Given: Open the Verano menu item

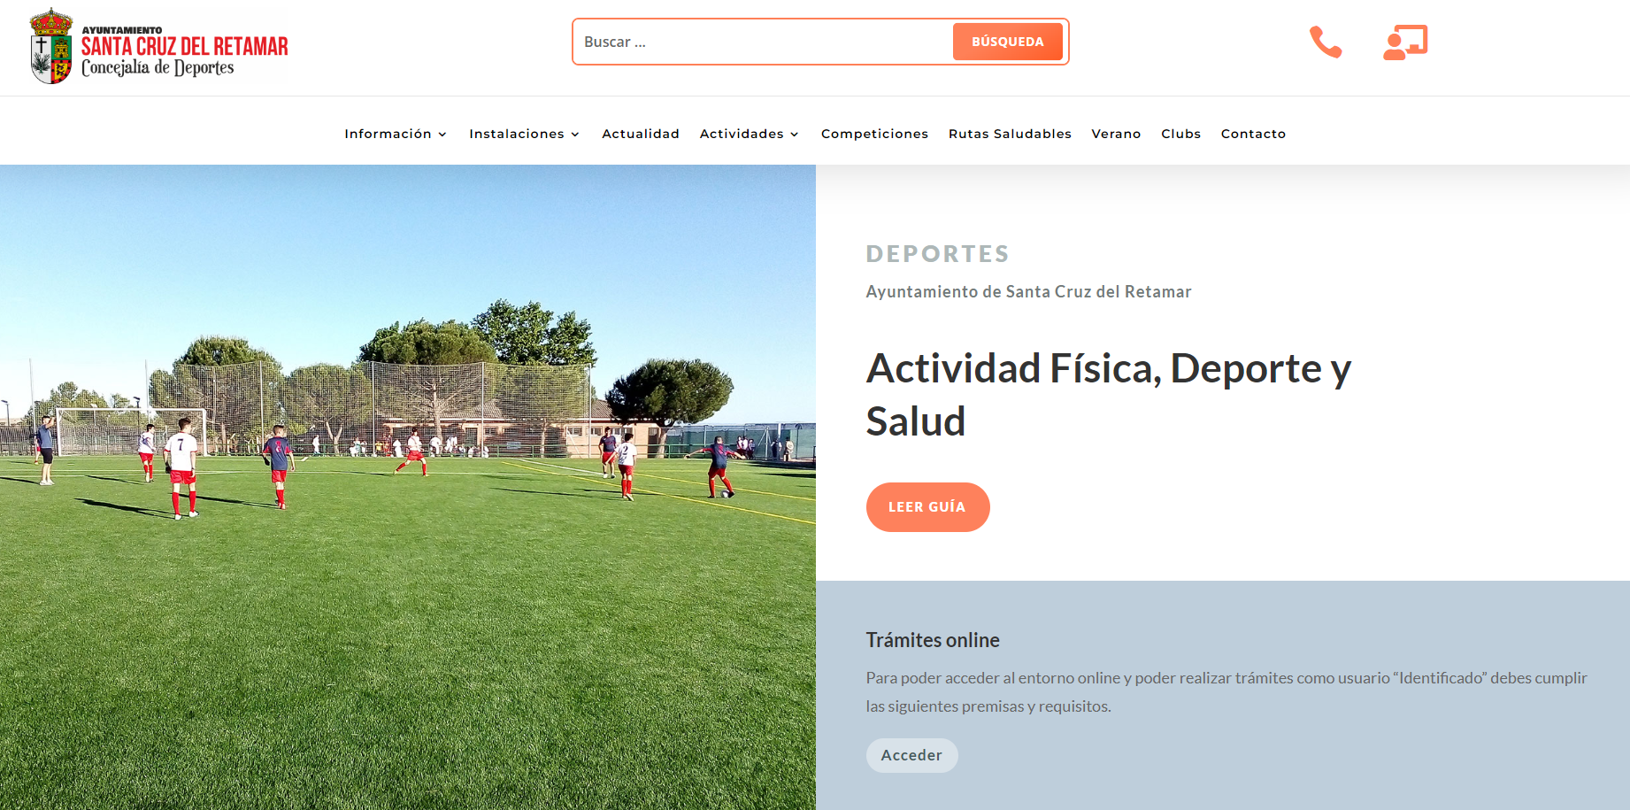Looking at the screenshot, I should coord(1116,134).
